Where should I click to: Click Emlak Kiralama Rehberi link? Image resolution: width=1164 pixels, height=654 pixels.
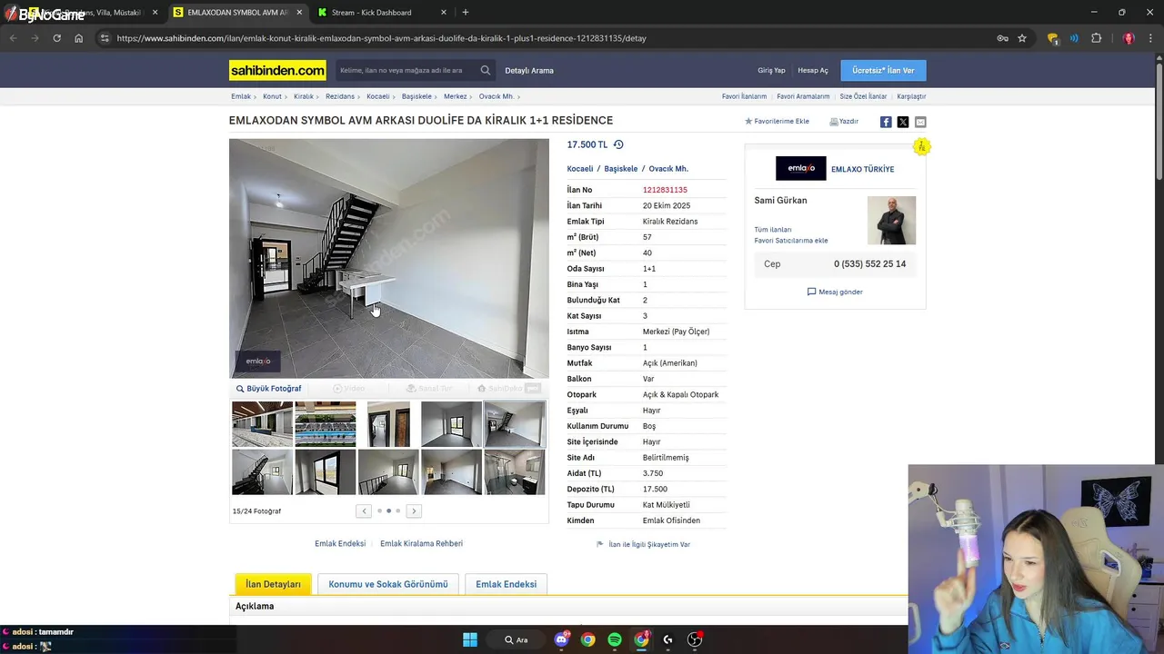pos(421,544)
